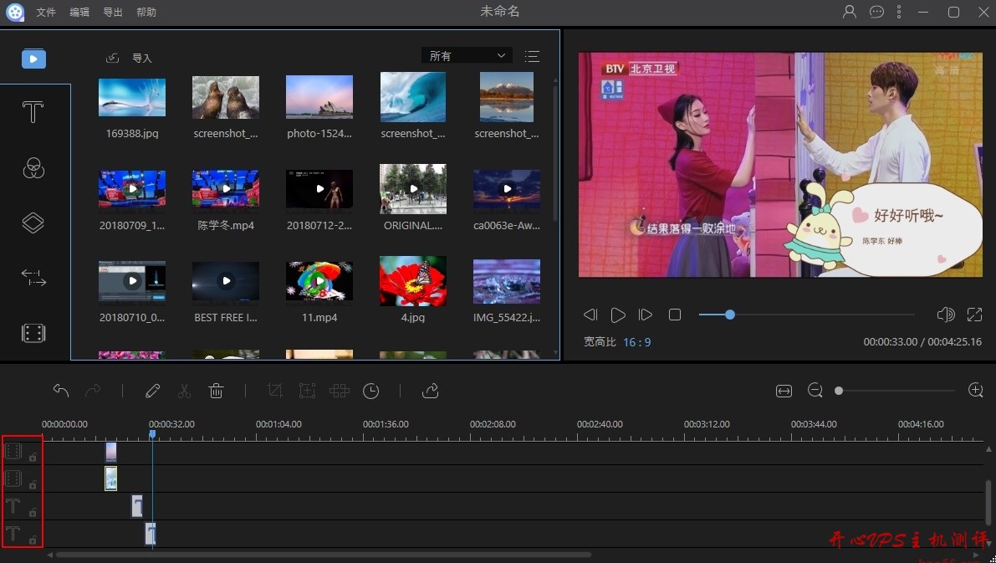Toggle the lock on the first video track
Screen dimensions: 996x563
tap(31, 456)
